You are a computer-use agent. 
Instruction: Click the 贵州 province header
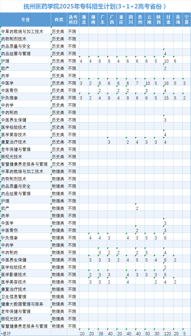point(140,20)
